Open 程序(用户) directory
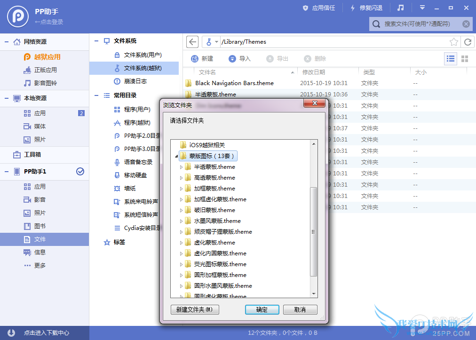The width and height of the screenshot is (476, 340). pos(132,109)
